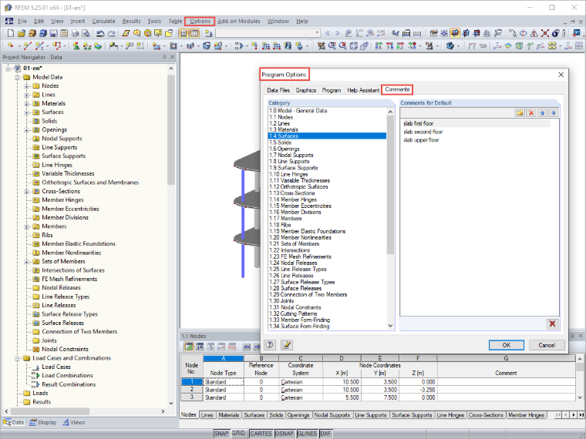
Task: Click the new line icon in the second toolbar
Action: 27,46
